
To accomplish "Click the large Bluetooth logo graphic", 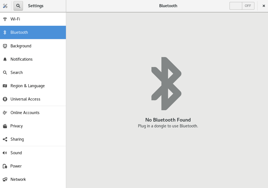I will click(166, 83).
